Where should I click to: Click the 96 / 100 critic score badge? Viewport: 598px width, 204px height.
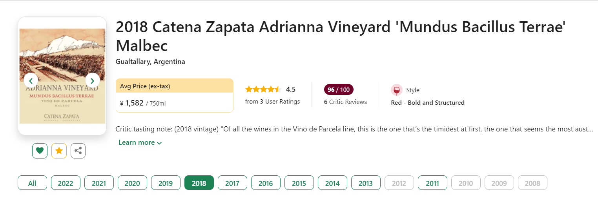pyautogui.click(x=338, y=90)
